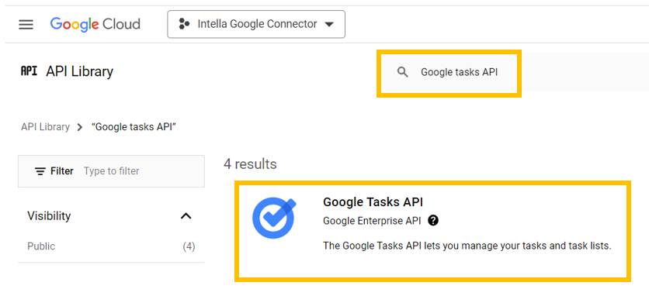649x296 pixels.
Task: Open the Google Tasks API result title
Action: coord(373,201)
